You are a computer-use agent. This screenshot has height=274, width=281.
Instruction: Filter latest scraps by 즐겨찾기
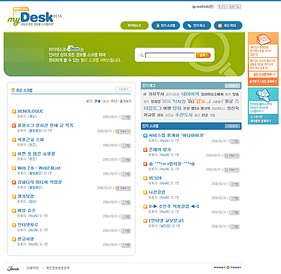pos(126,101)
